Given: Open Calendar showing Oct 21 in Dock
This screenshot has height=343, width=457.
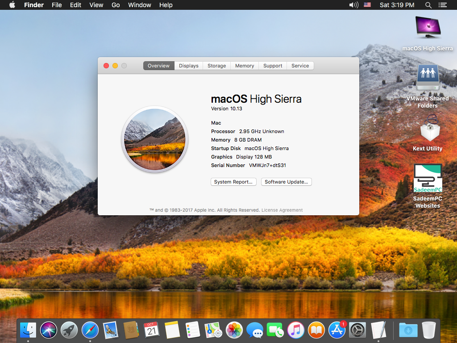Looking at the screenshot, I should [152, 330].
